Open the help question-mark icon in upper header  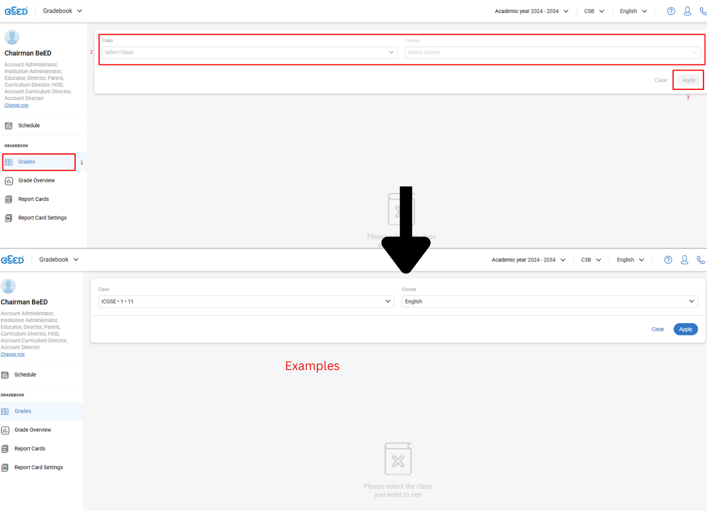point(671,11)
